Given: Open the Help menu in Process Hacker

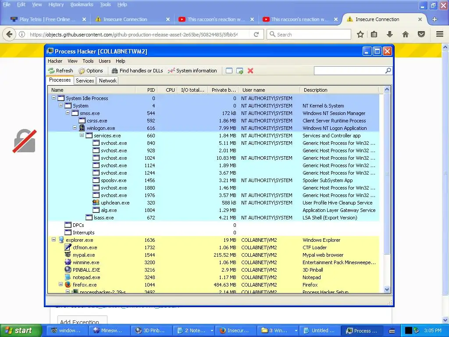Looking at the screenshot, I should (x=121, y=61).
